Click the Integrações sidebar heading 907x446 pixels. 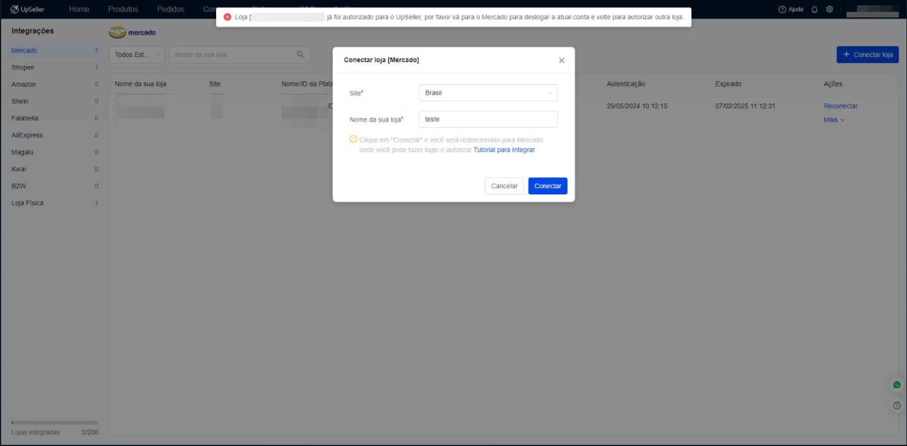(x=33, y=31)
